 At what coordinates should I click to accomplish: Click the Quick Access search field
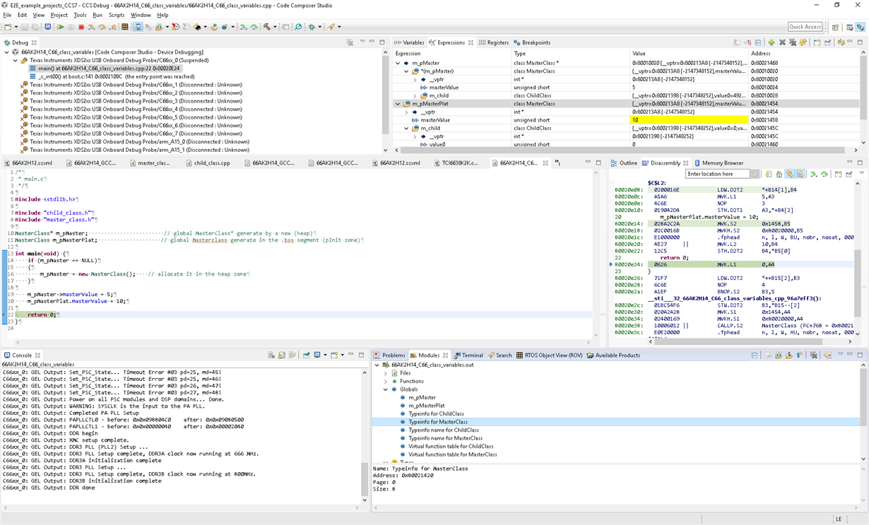[x=805, y=27]
